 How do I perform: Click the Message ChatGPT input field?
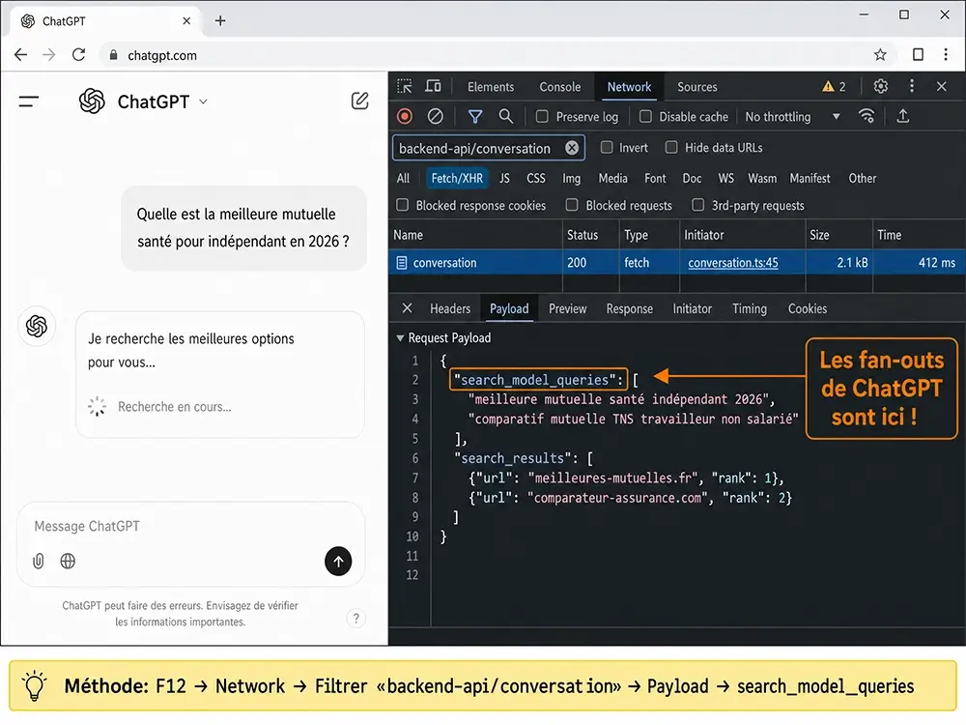pyautogui.click(x=191, y=527)
